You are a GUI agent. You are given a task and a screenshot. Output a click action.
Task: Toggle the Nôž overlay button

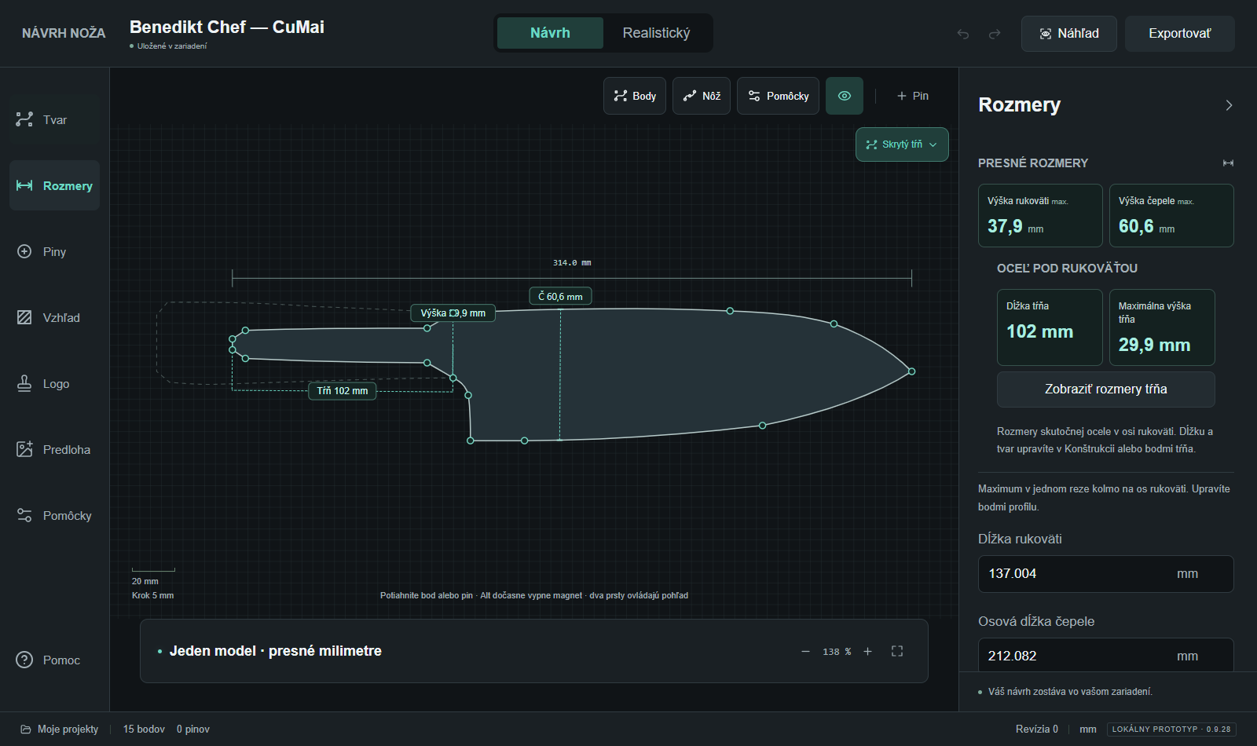click(x=702, y=96)
